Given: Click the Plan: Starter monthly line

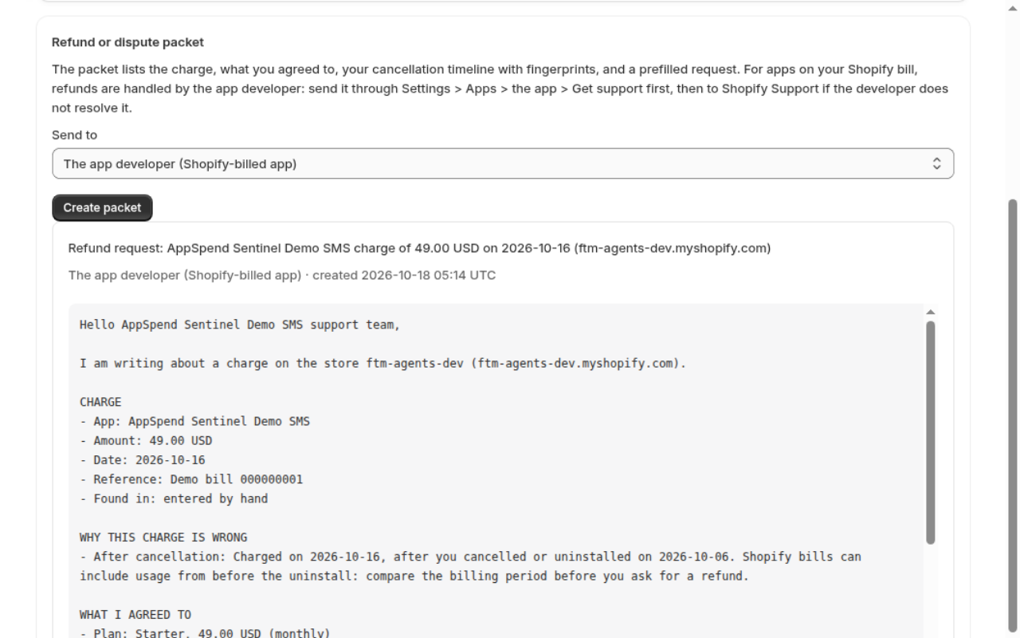Looking at the screenshot, I should tap(205, 633).
